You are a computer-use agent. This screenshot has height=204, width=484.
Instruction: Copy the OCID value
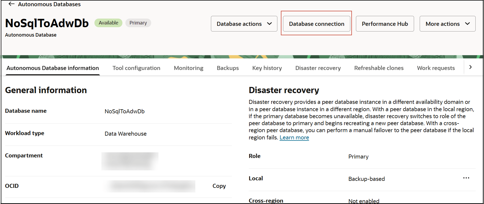(219, 186)
